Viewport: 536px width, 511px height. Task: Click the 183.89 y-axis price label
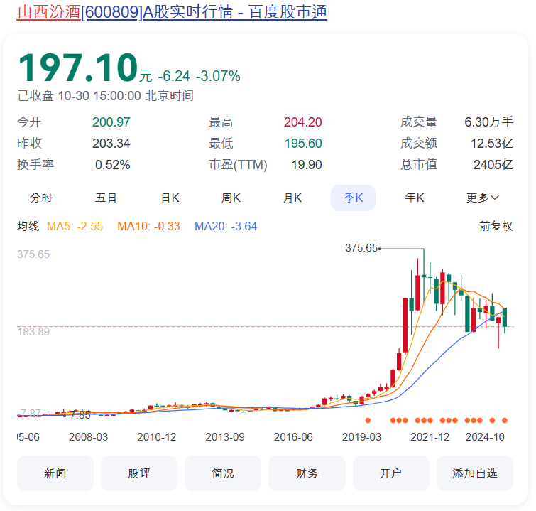click(x=33, y=332)
